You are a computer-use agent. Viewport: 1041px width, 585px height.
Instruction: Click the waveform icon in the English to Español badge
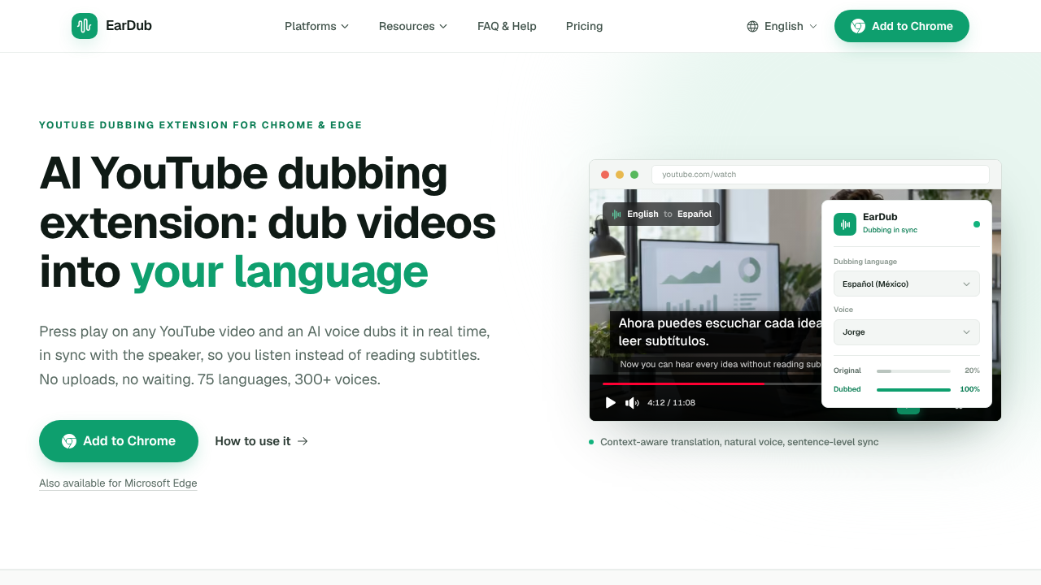point(616,214)
